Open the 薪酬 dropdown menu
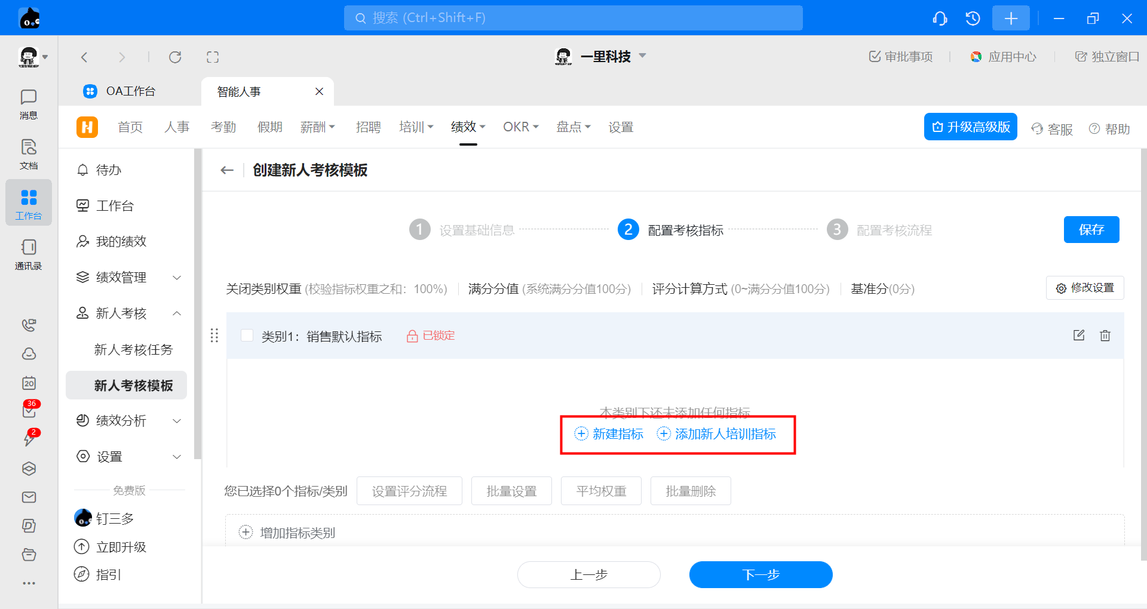1147x609 pixels. pyautogui.click(x=317, y=127)
